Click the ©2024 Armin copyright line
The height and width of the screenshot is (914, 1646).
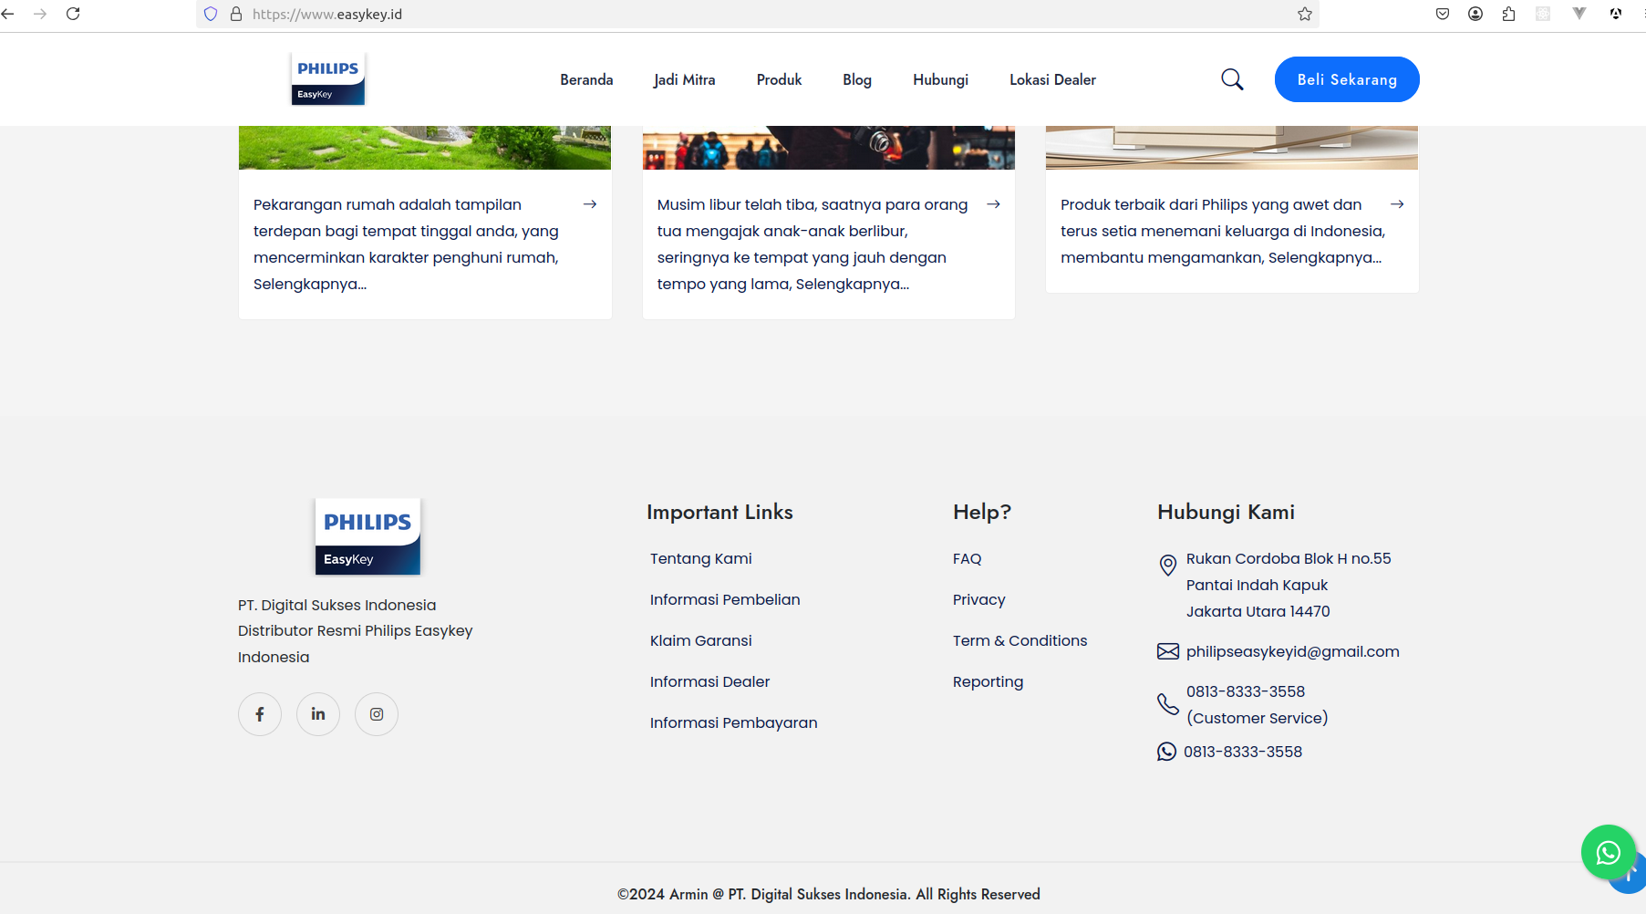829,894
